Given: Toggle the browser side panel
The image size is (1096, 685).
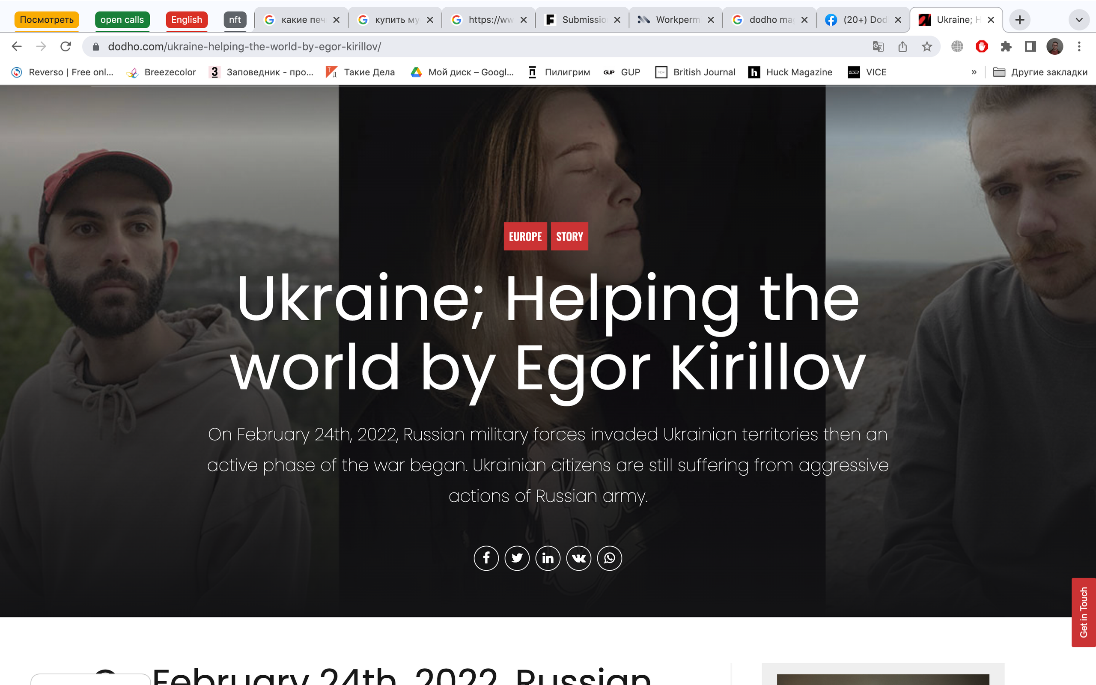Looking at the screenshot, I should click(x=1030, y=46).
